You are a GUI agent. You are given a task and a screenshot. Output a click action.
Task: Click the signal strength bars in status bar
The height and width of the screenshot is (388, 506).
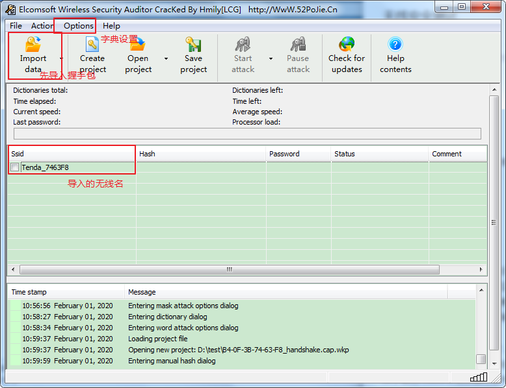[x=479, y=377]
